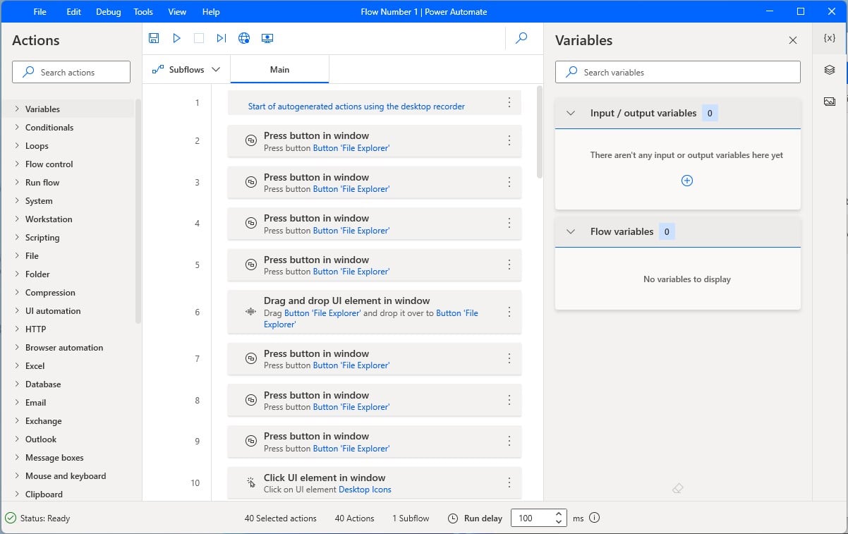Open the three-dot menu on action line 3
848x534 pixels.
(x=509, y=182)
